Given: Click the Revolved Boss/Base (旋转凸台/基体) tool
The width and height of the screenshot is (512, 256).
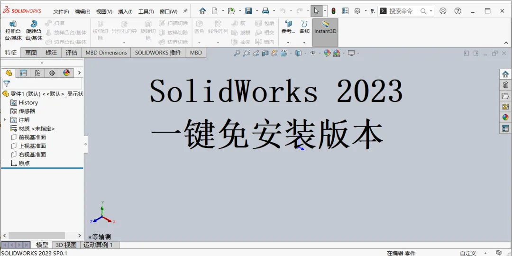Looking at the screenshot, I should [34, 31].
